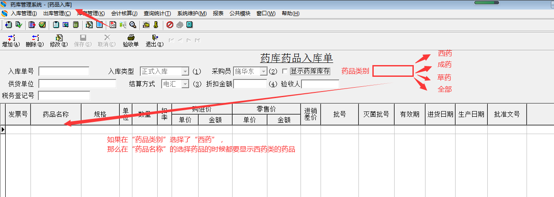Click the yellow folder toolbar icon
Image resolution: width=554 pixels, height=197 pixels.
pos(146,25)
